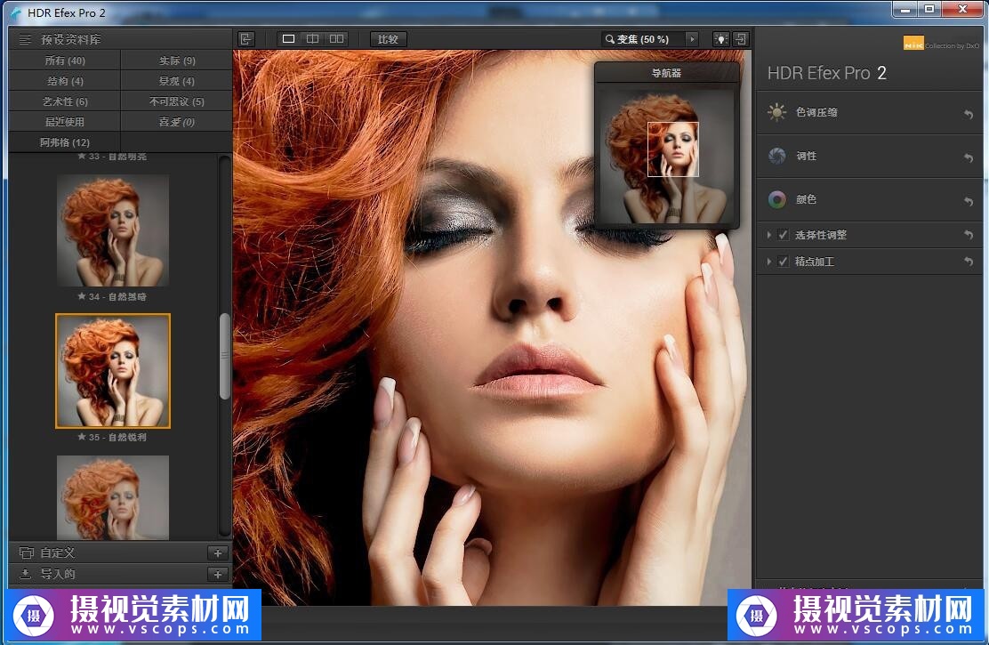Toggle the 精点加工 checkbox
This screenshot has width=989, height=645.
click(x=784, y=262)
